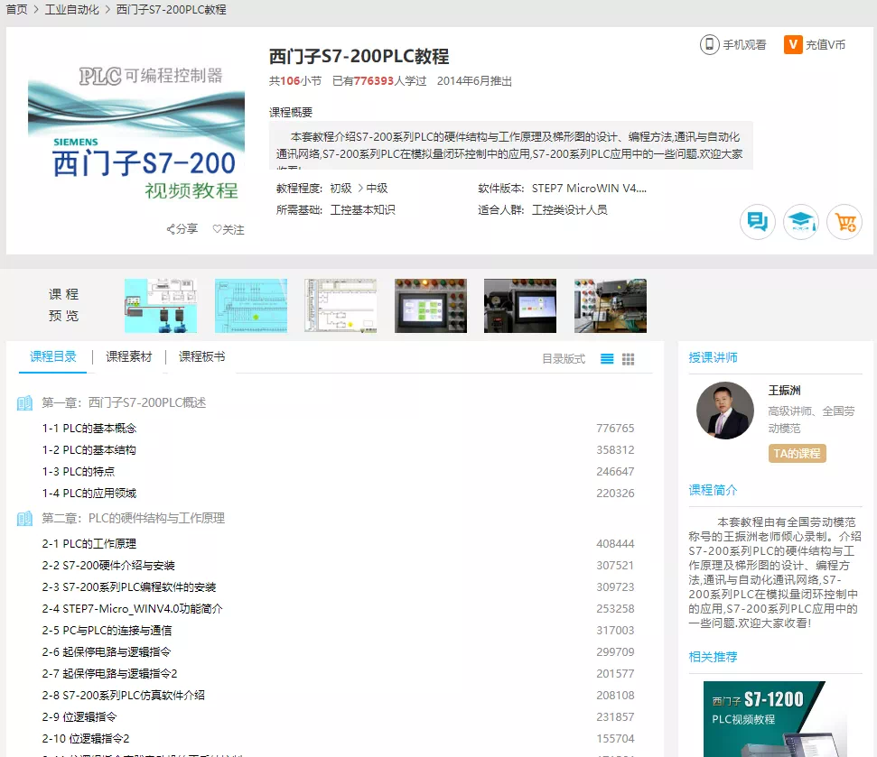The height and width of the screenshot is (757, 877).
Task: Open the chat comments bubble icon
Action: (758, 222)
